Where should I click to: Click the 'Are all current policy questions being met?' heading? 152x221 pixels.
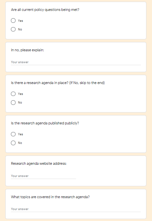tap(45, 10)
